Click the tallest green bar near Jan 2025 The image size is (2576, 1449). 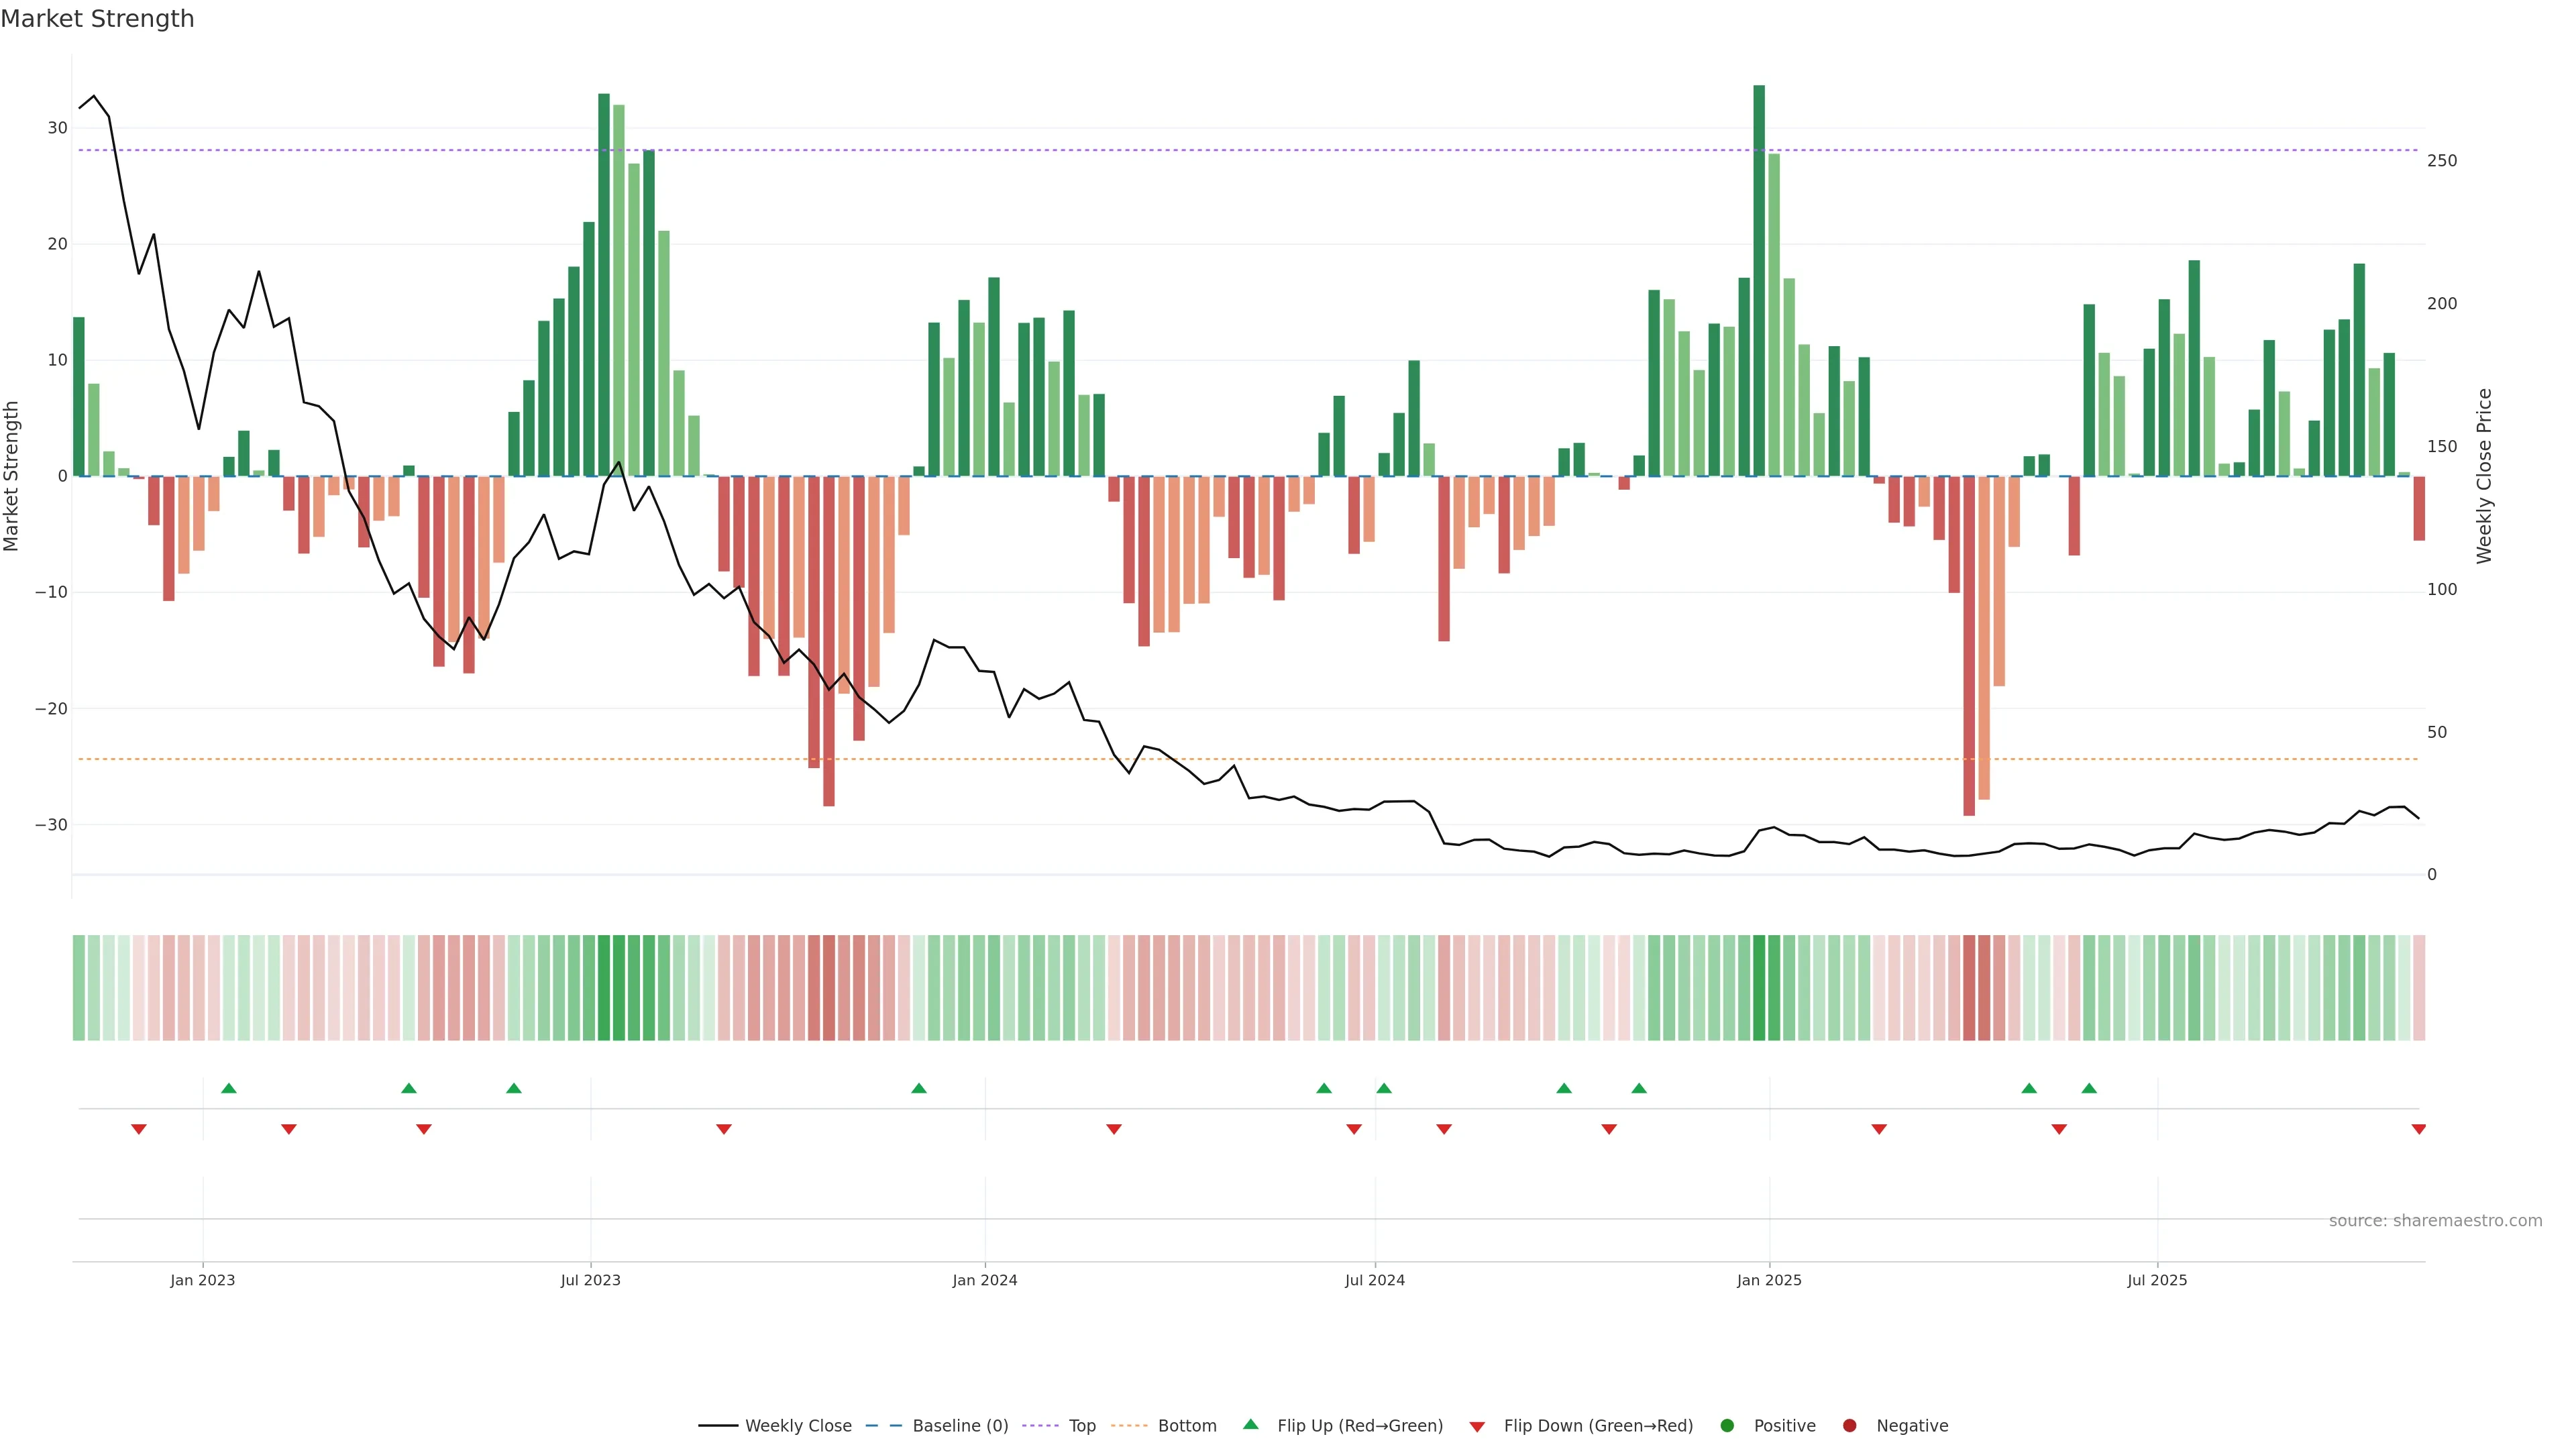pyautogui.click(x=1759, y=280)
